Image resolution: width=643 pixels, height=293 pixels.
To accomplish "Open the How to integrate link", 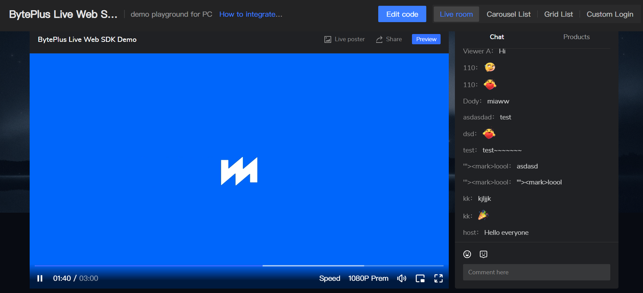I will tap(251, 14).
